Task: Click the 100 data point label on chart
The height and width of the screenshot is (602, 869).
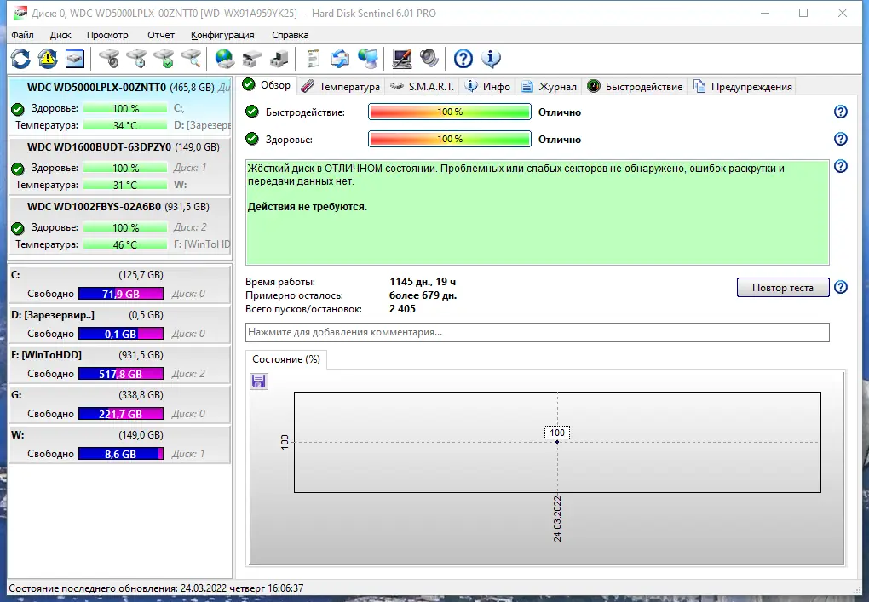Action: (557, 433)
